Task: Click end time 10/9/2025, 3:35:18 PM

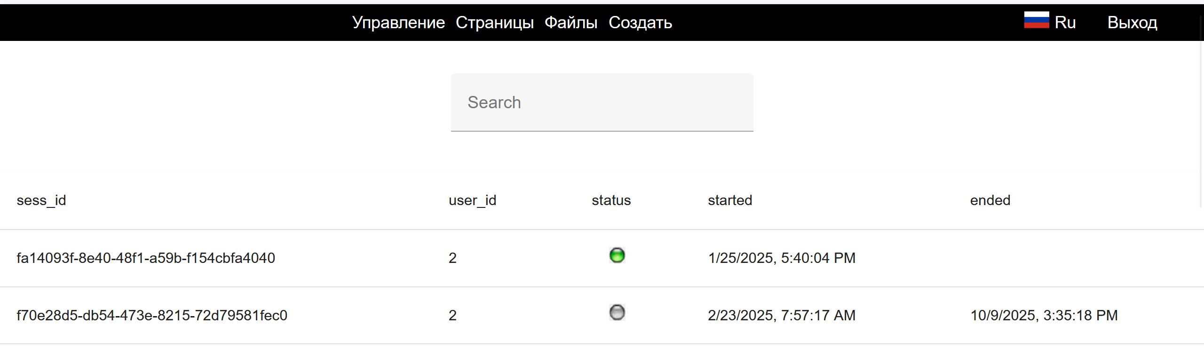Action: [x=1044, y=316]
